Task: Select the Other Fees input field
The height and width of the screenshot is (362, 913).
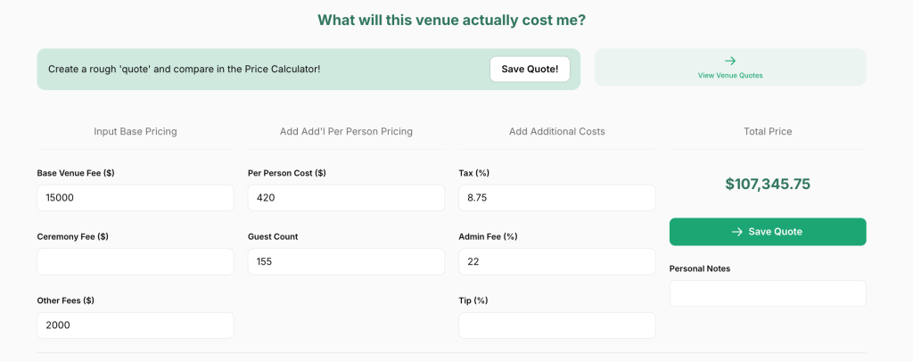Action: pos(136,325)
